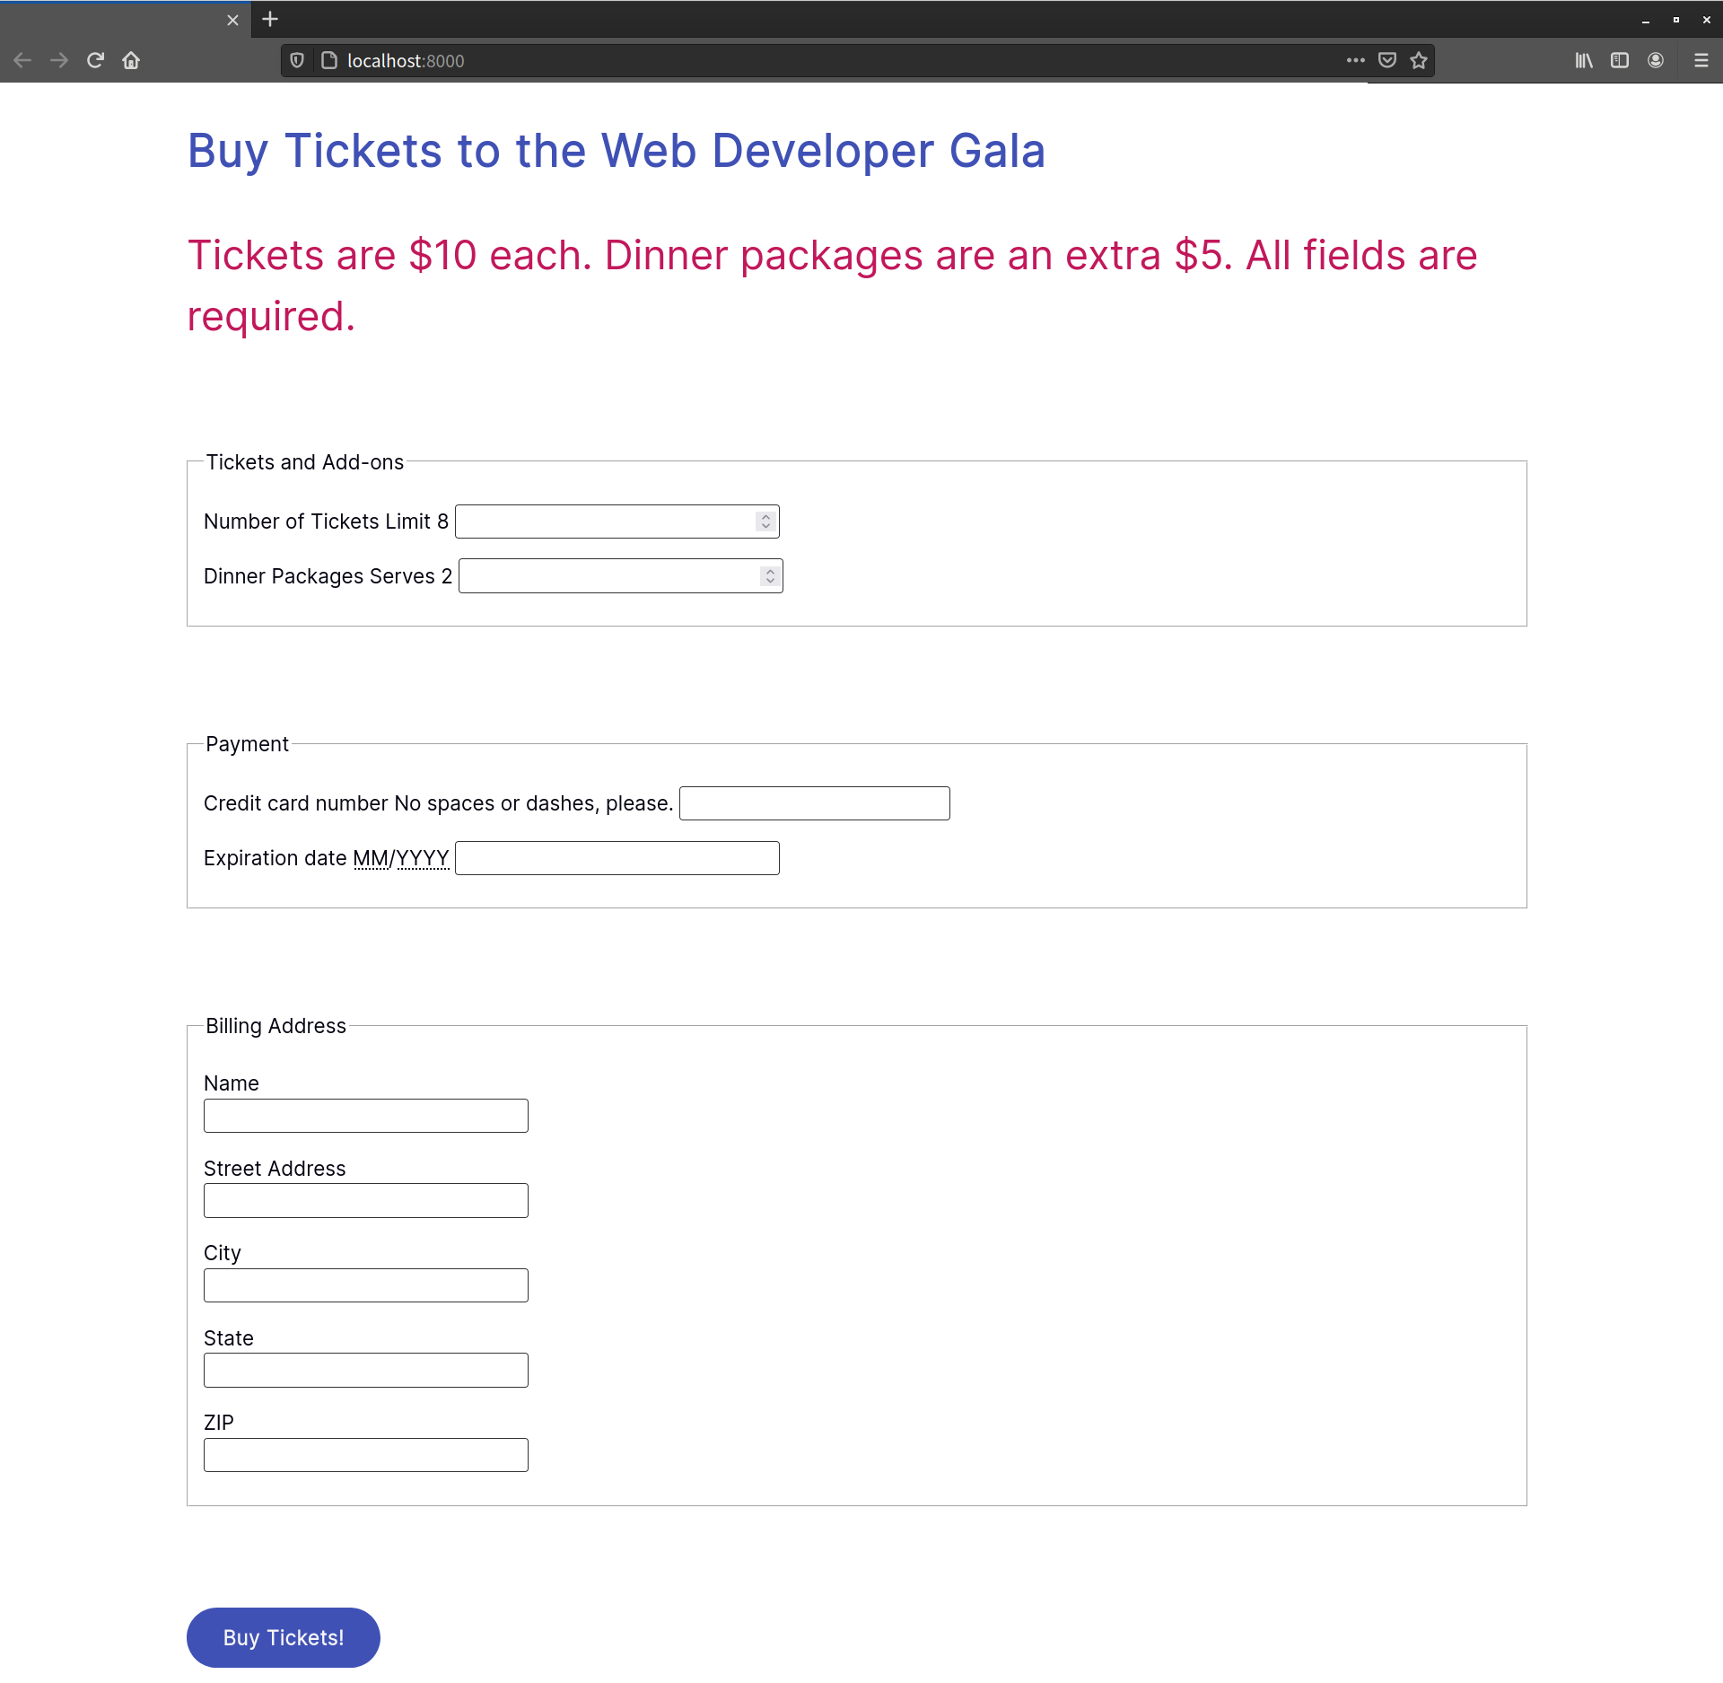Toggle the sidebar view icon
Viewport: 1723px width, 1683px height.
tap(1619, 60)
